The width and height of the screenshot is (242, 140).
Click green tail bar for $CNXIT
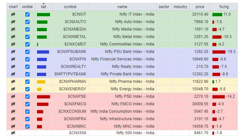(44, 15)
